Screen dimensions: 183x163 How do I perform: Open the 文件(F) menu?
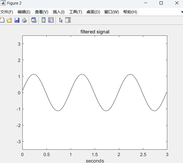click(x=6, y=12)
